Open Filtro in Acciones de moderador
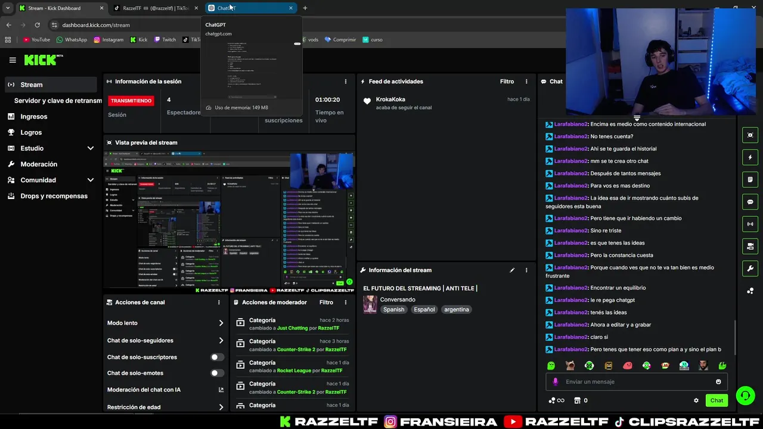Viewport: 763px width, 429px height. click(326, 302)
